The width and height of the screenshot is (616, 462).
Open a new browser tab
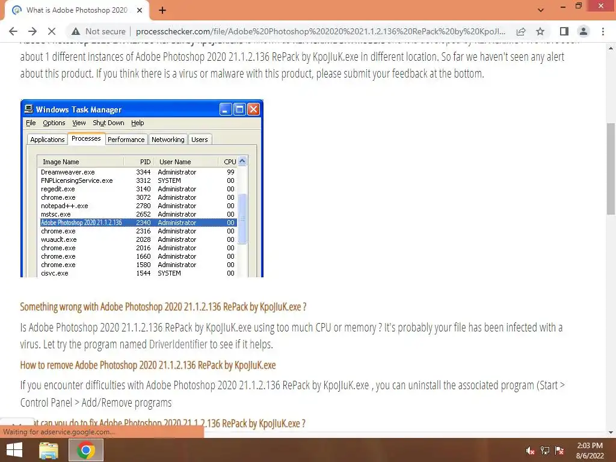coord(162,10)
